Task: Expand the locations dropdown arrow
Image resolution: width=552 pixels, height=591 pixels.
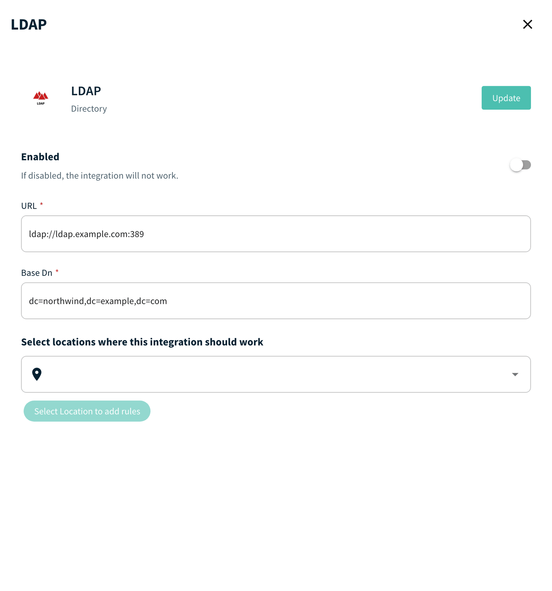Action: 515,374
